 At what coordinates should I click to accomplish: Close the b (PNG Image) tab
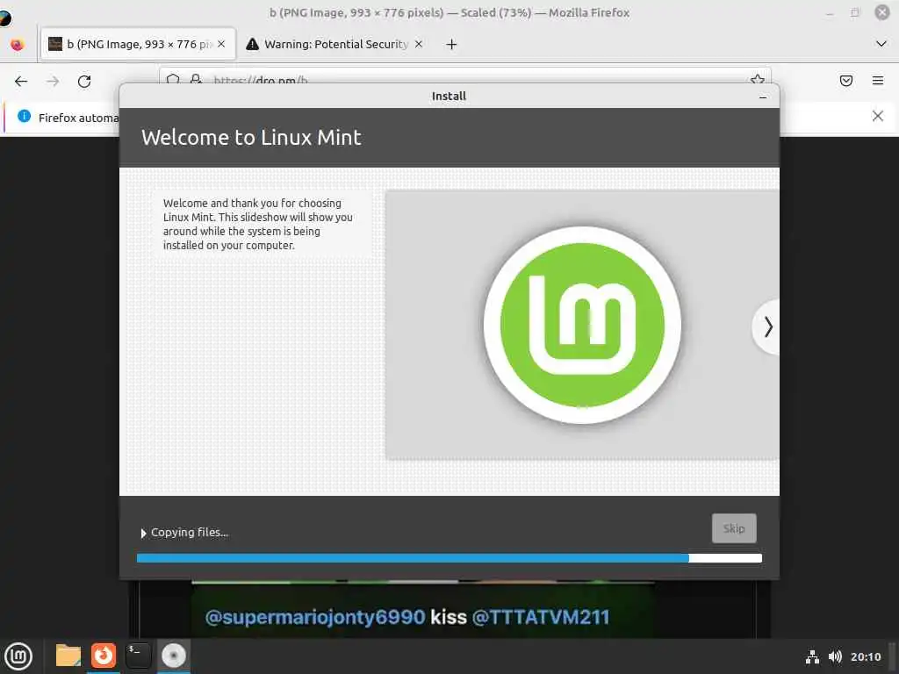(221, 44)
